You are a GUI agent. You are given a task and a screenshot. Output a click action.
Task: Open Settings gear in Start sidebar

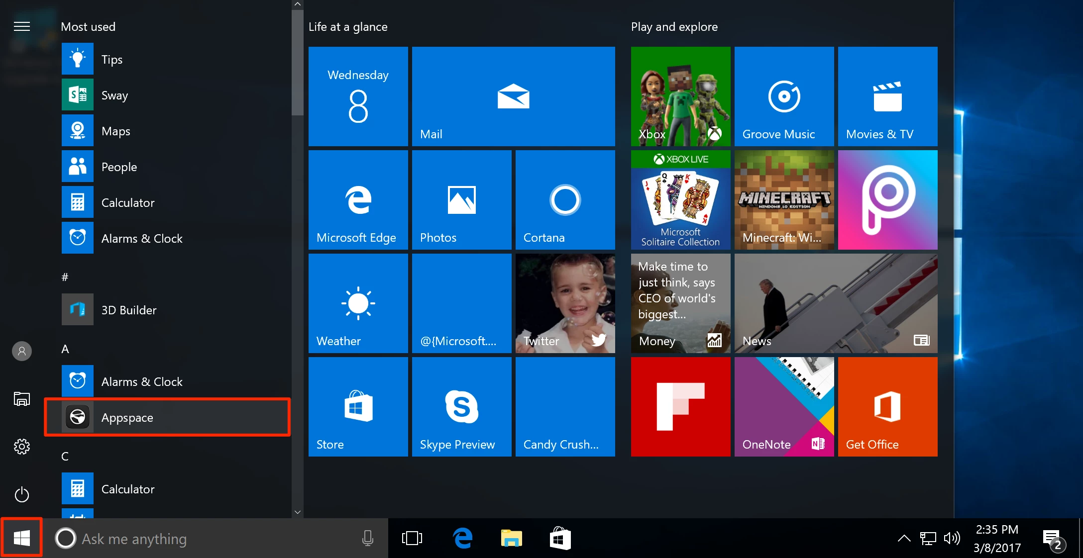(x=22, y=447)
